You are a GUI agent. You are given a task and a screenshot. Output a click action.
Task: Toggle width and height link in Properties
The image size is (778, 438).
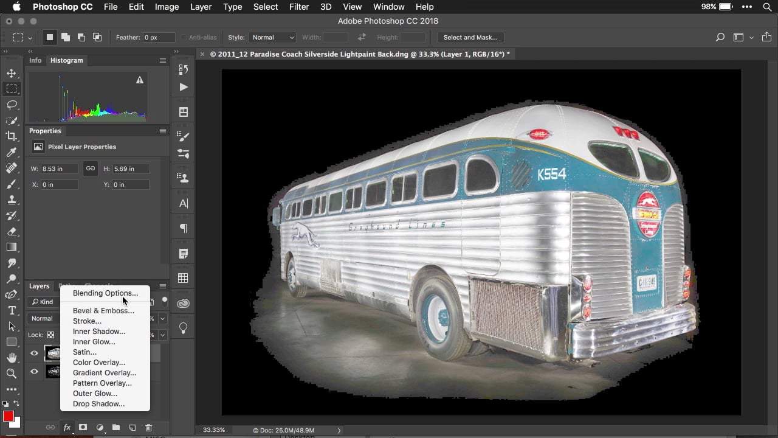(x=90, y=169)
